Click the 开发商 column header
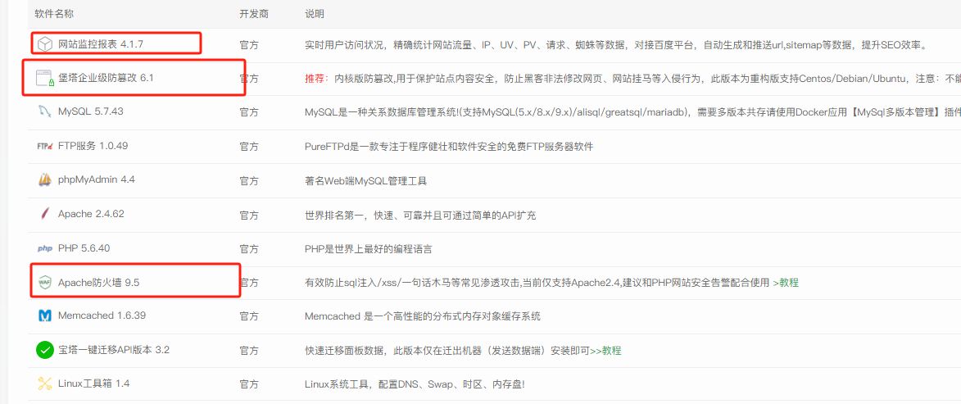 pos(254,13)
